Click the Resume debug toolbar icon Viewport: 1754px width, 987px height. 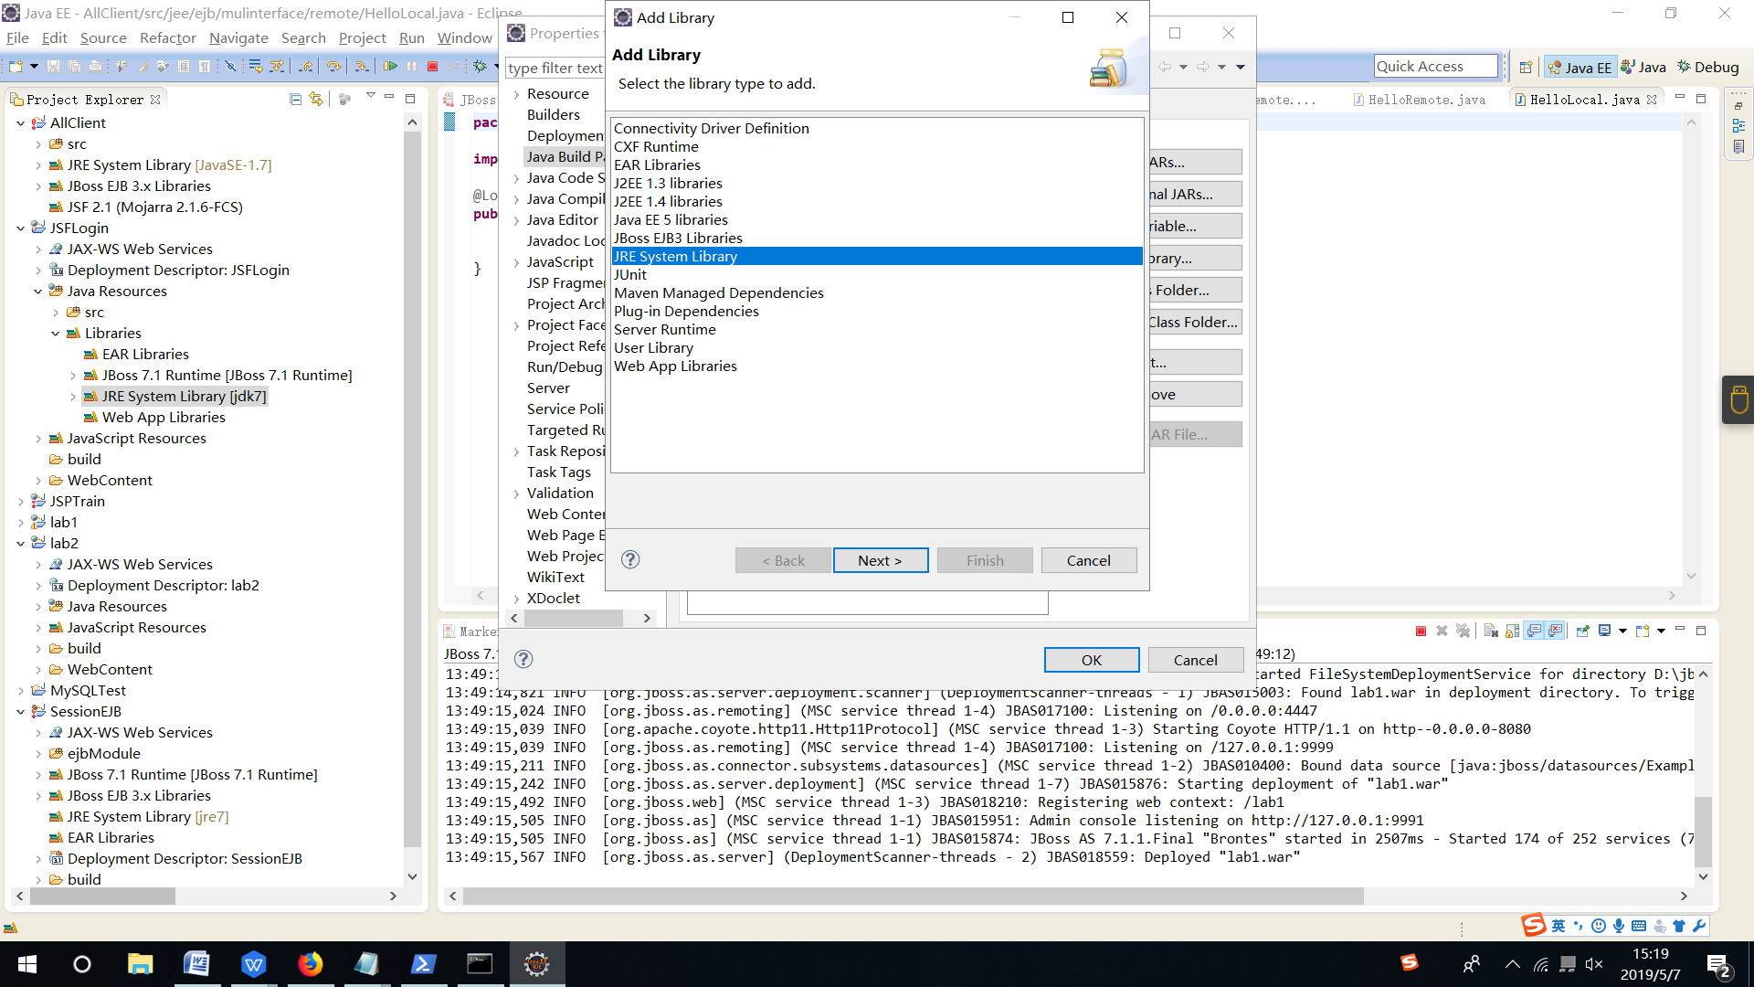pyautogui.click(x=390, y=67)
